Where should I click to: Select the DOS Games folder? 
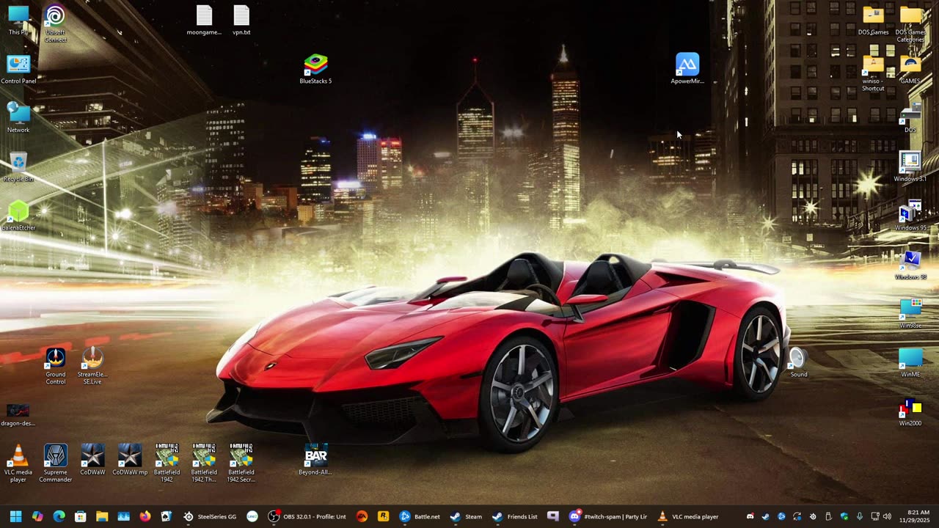tap(873, 21)
